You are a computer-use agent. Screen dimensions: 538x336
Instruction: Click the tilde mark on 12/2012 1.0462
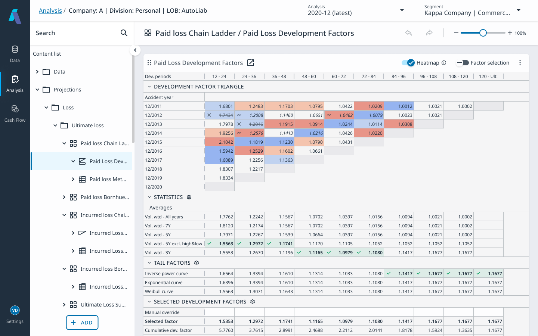tap(329, 115)
